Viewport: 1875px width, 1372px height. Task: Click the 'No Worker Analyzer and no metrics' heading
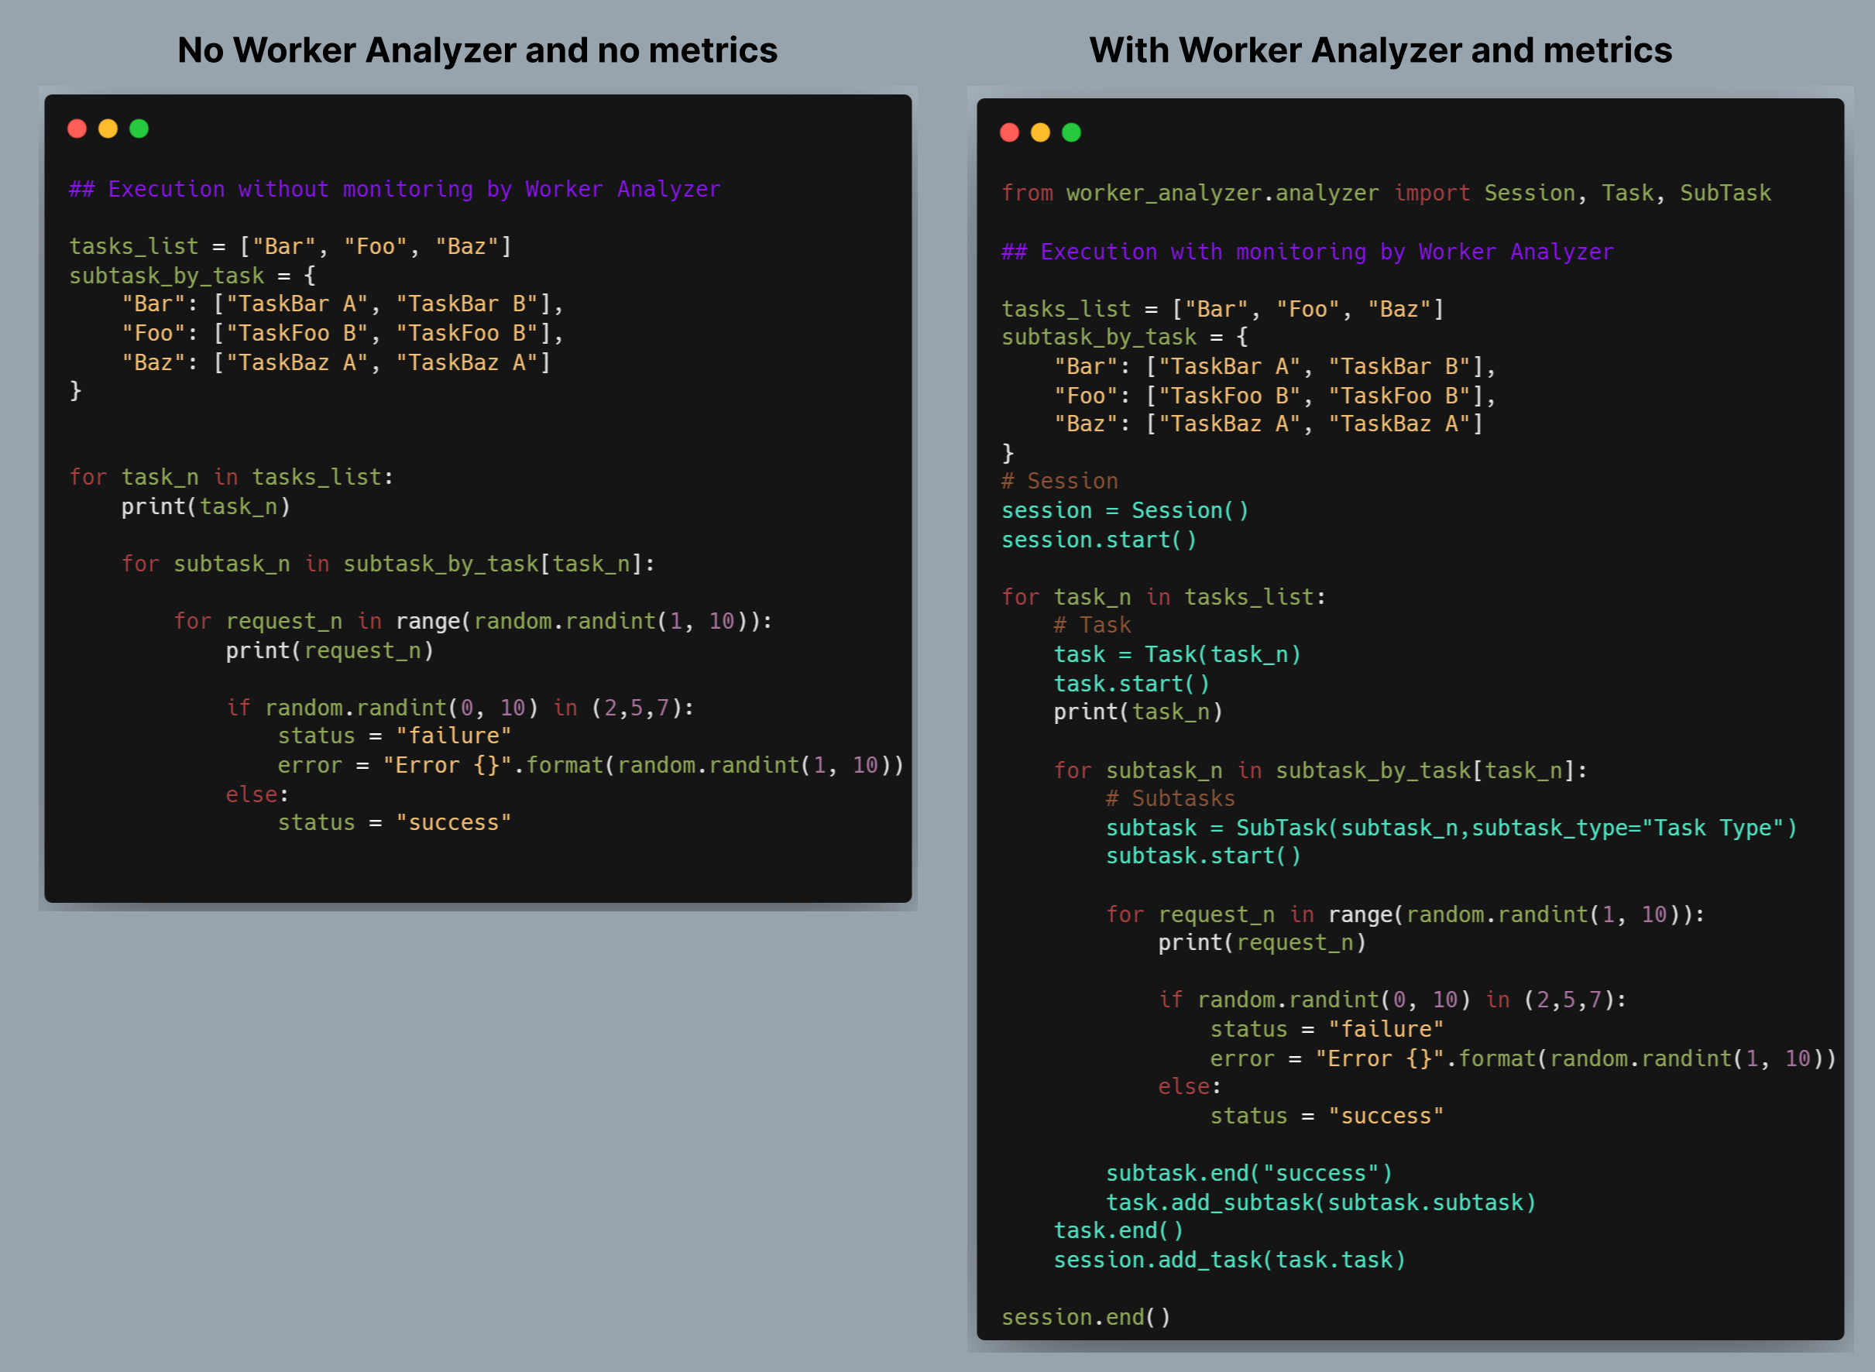pos(477,50)
